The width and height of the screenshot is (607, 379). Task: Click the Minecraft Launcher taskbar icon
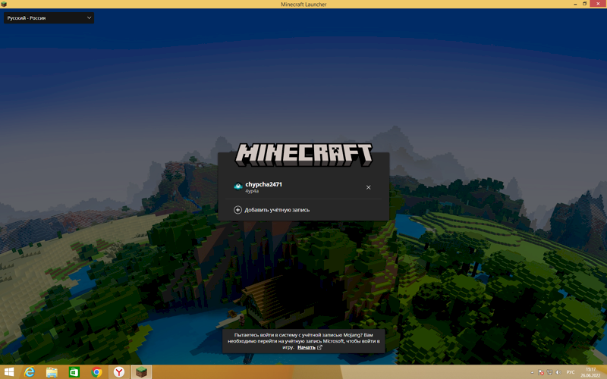141,372
